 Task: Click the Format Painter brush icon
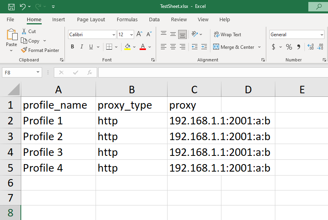[x=24, y=50]
